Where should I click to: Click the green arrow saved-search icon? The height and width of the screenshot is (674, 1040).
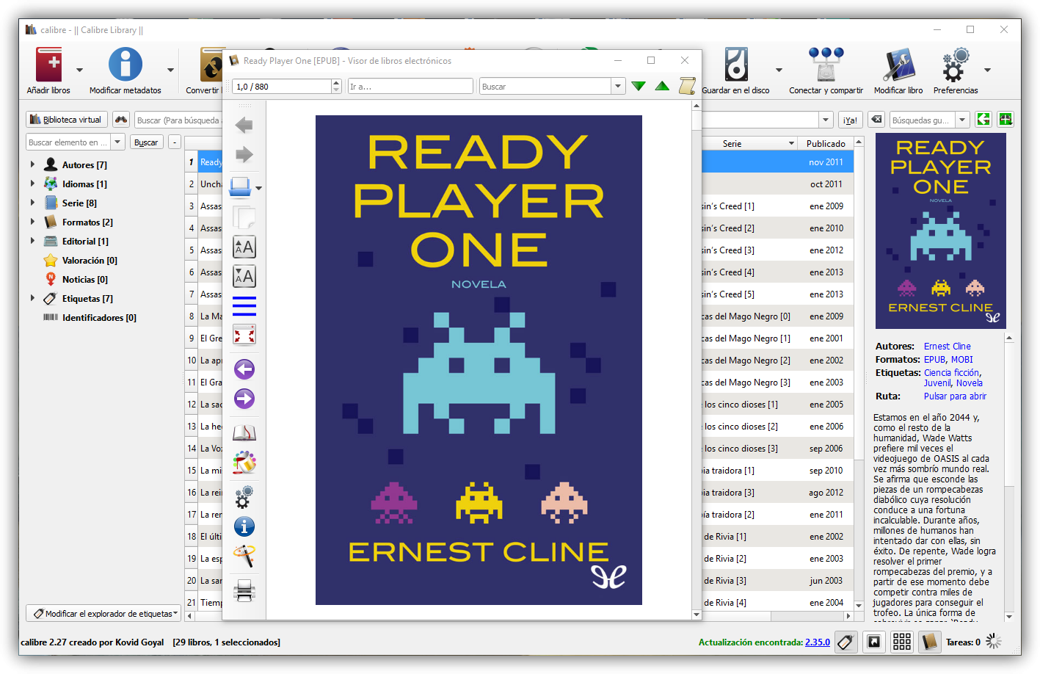(983, 120)
